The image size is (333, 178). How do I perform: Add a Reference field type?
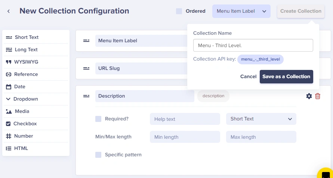(x=36, y=74)
